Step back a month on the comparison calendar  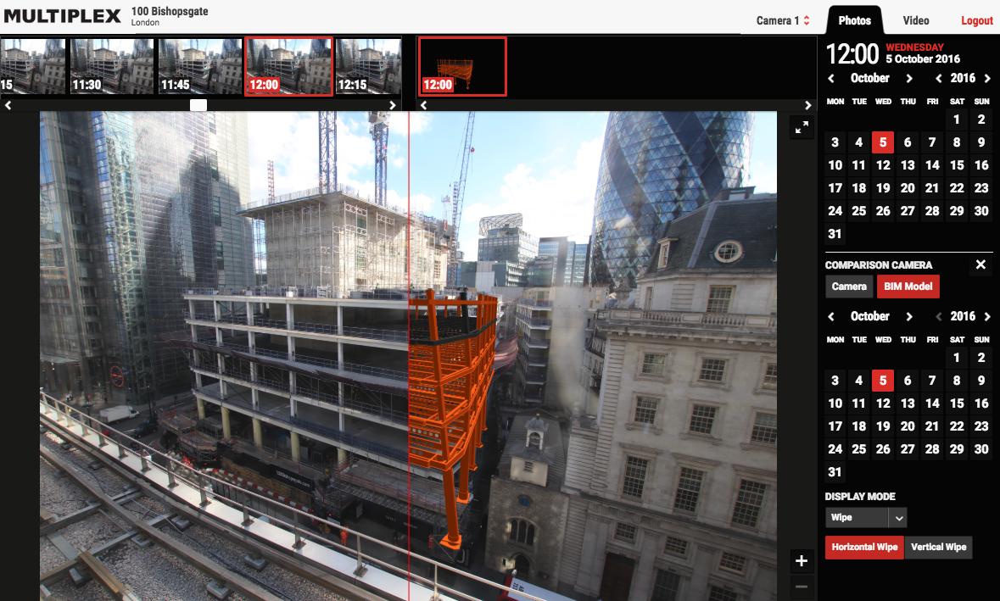coord(830,315)
